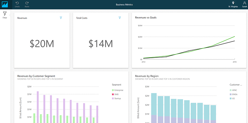Click the Revenues vs Goals chart title

[x=146, y=18]
